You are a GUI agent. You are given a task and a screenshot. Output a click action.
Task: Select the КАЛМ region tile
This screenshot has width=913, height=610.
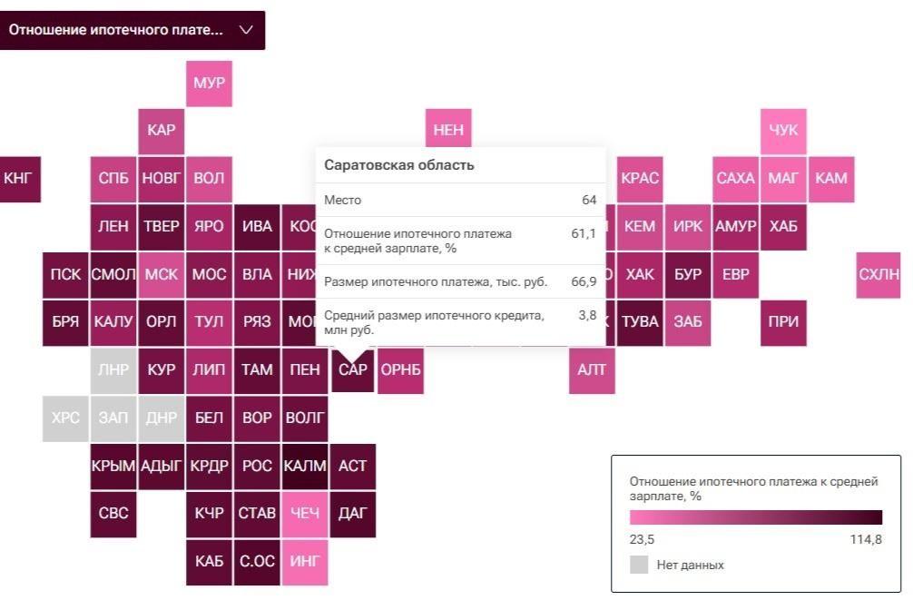[x=305, y=467]
